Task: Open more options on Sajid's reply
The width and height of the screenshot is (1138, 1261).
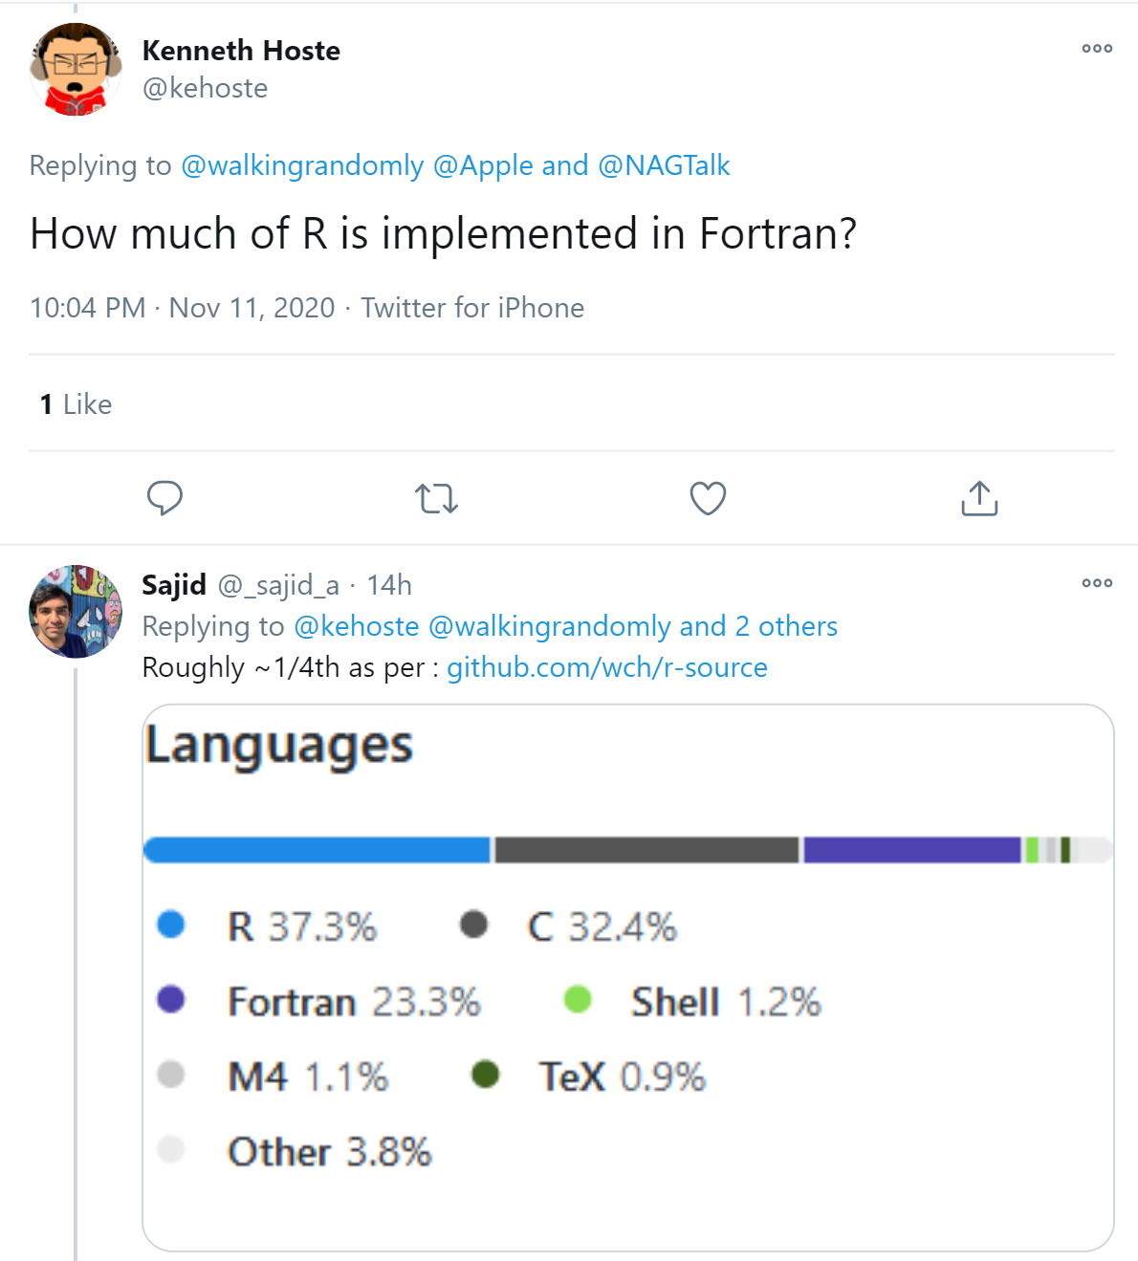Action: pyautogui.click(x=1096, y=583)
